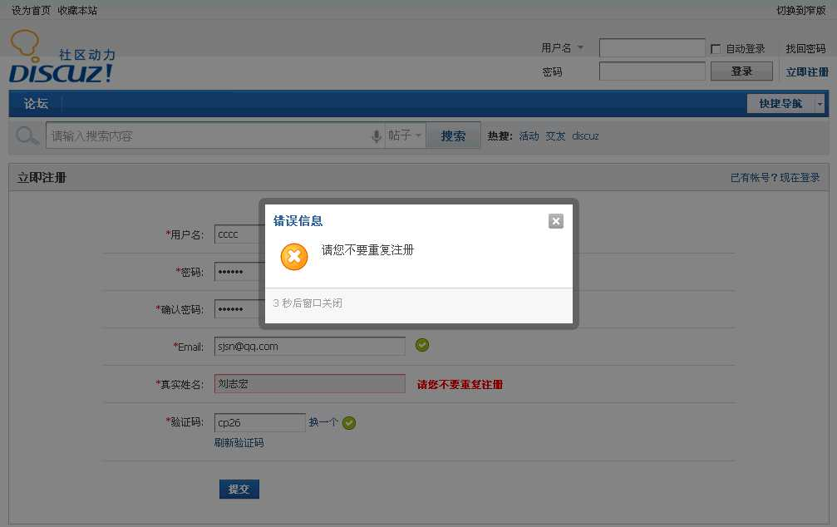Image resolution: width=837 pixels, height=527 pixels.
Task: Click the 快捷导航 menu button
Action: pyautogui.click(x=780, y=104)
